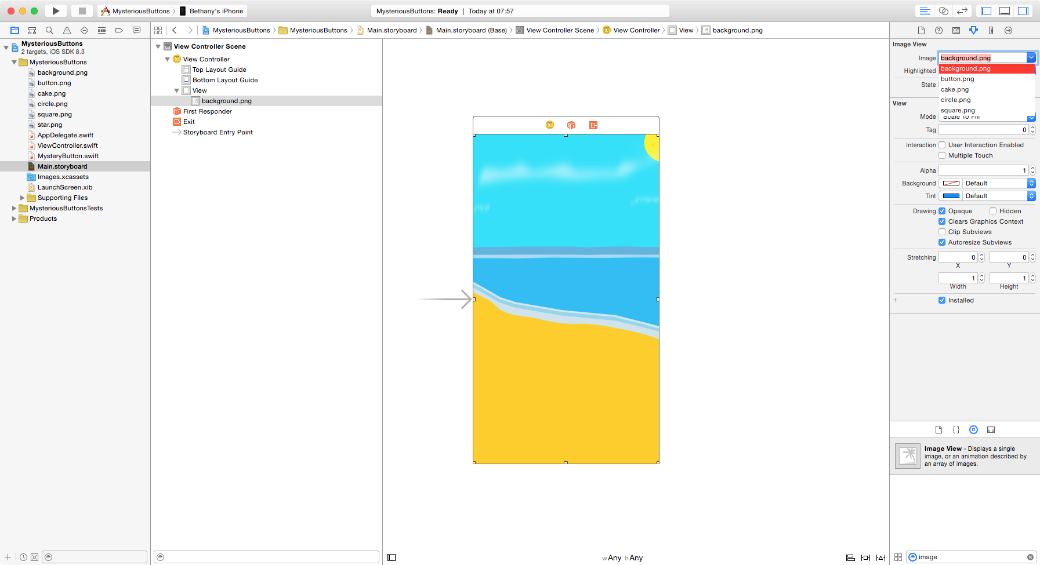Open Resolve Auto Layout Issues menu
The image size is (1040, 565).
[880, 557]
